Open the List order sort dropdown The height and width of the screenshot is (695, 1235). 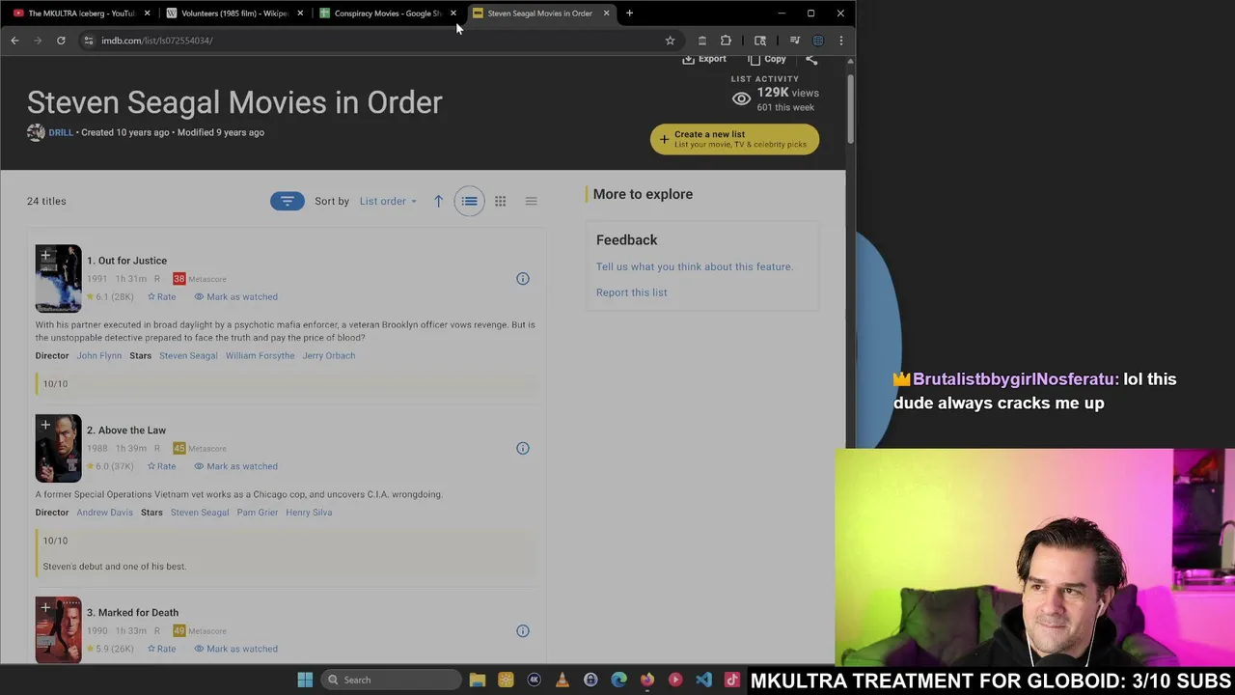(388, 201)
